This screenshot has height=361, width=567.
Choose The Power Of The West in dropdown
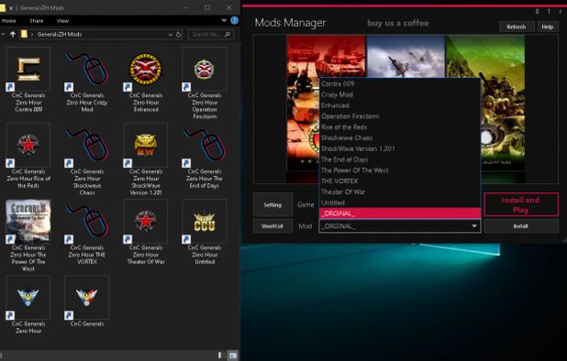click(400, 170)
